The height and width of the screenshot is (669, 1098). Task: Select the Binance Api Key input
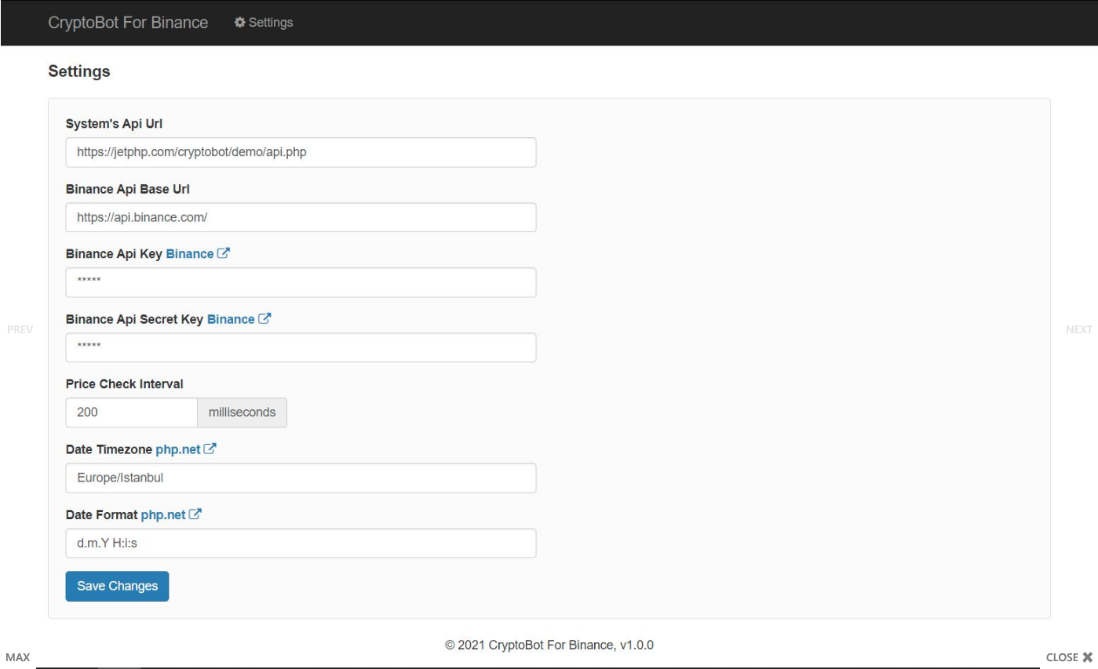[x=301, y=282]
